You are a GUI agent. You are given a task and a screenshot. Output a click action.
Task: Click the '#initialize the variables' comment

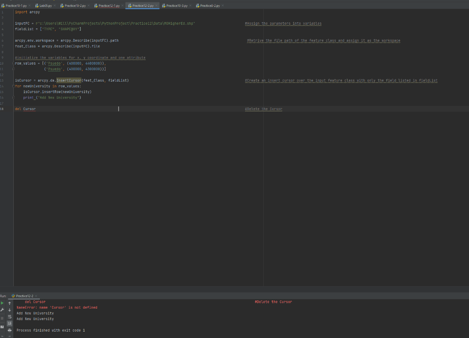pos(80,57)
